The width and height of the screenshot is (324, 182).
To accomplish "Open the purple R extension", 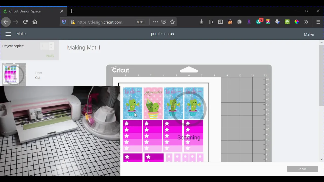I will [x=249, y=22].
